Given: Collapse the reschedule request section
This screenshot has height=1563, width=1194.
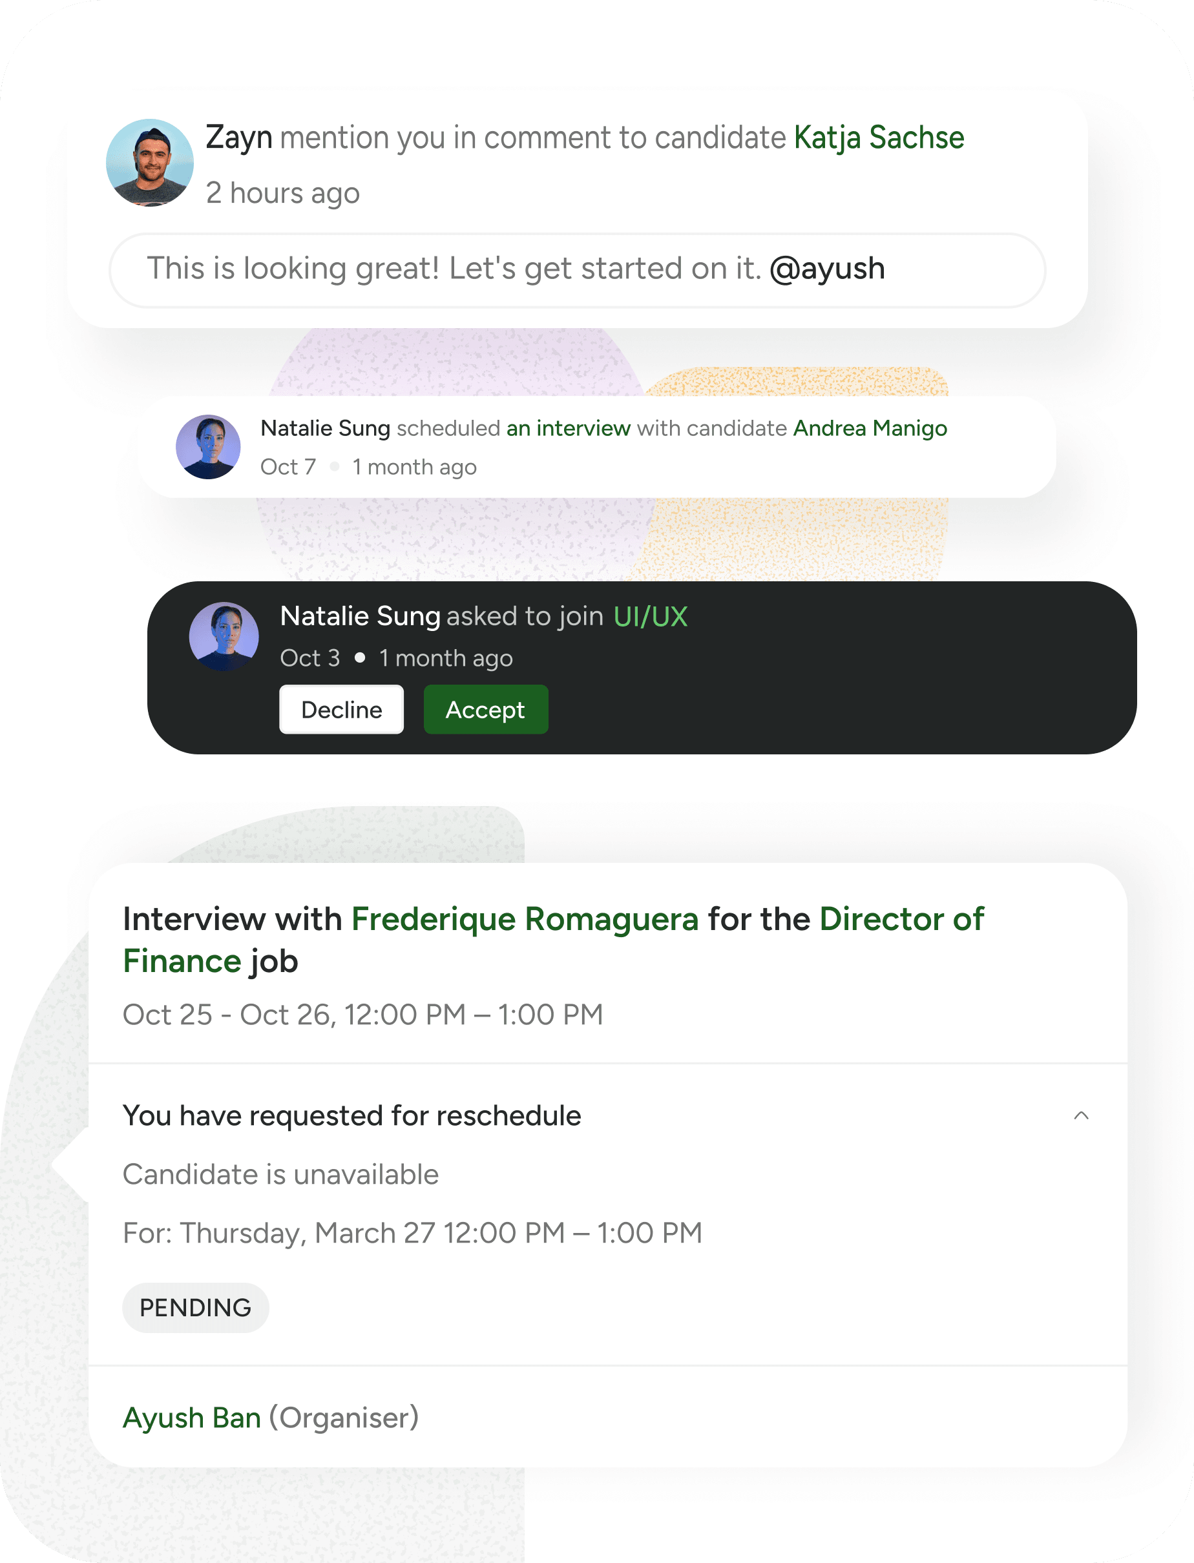Looking at the screenshot, I should [x=1081, y=1115].
